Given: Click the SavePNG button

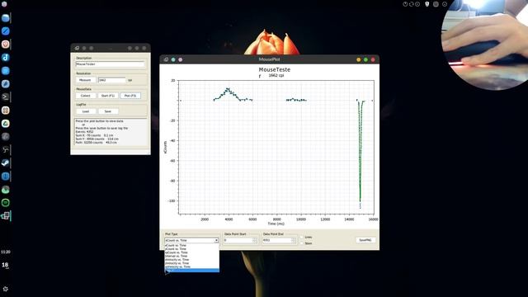Looking at the screenshot, I should coord(365,240).
